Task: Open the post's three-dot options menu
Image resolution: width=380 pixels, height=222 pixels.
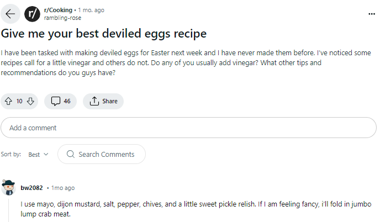Action: point(371,13)
